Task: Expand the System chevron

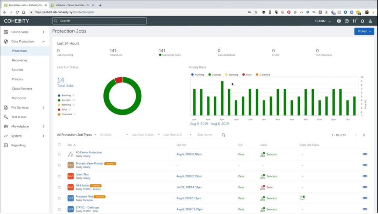Action: [44, 136]
